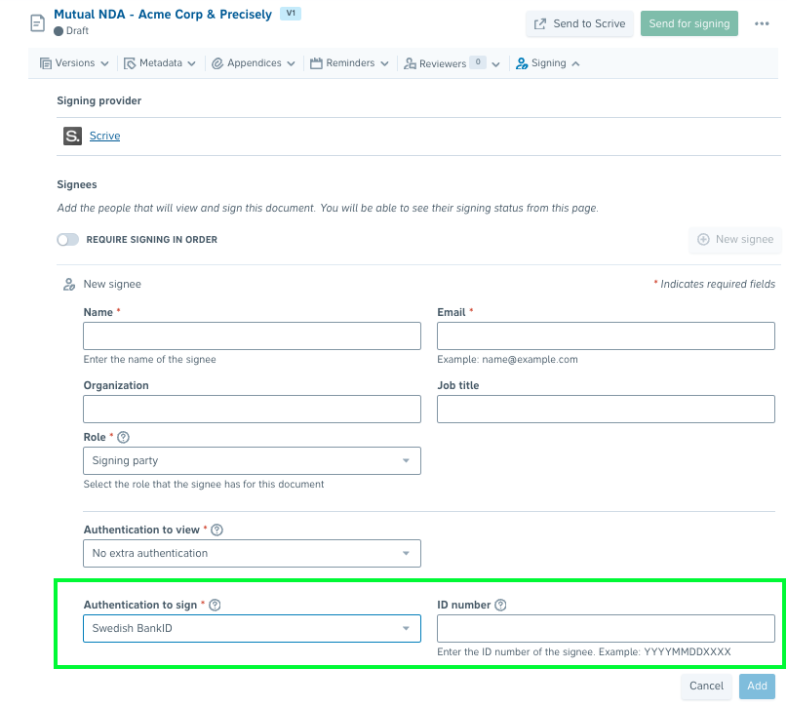Click help icon for Authentication to view
The width and height of the screenshot is (787, 707).
216,530
